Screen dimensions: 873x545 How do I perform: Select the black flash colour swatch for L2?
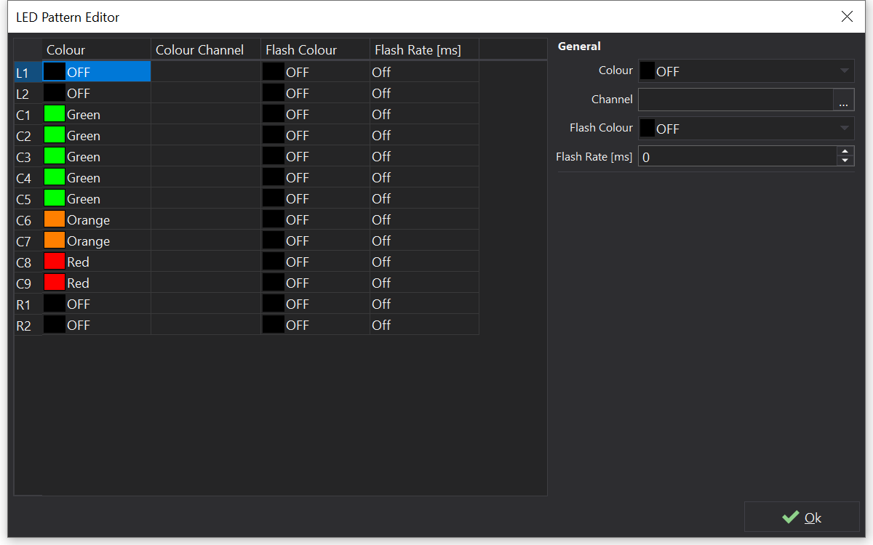(x=274, y=93)
